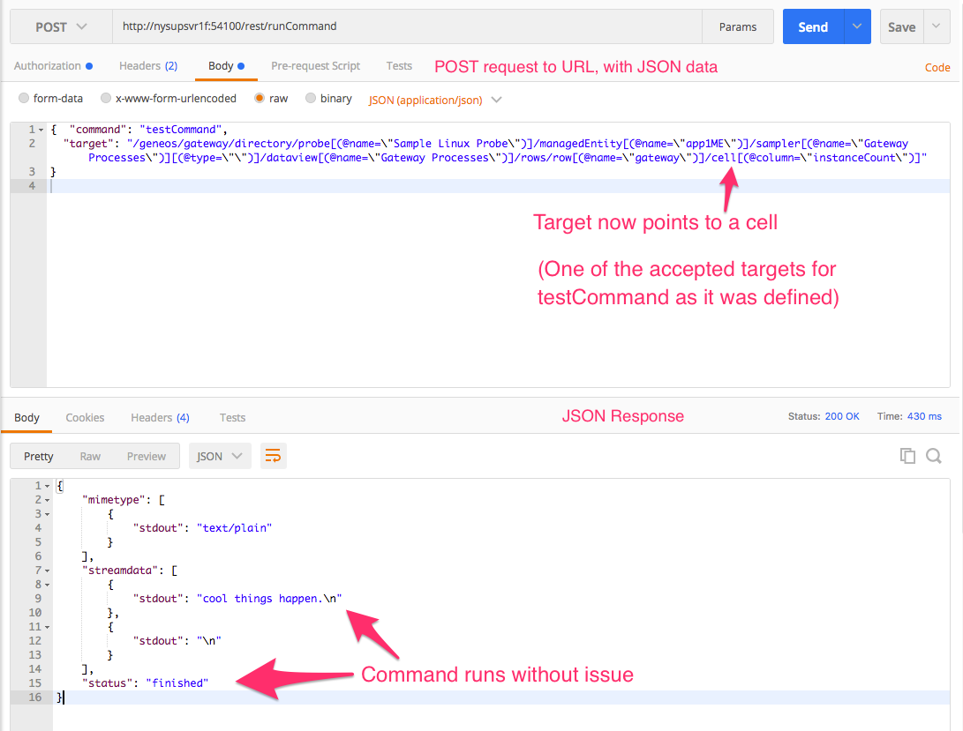
Task: Copy the response body to clipboard
Action: [x=907, y=456]
